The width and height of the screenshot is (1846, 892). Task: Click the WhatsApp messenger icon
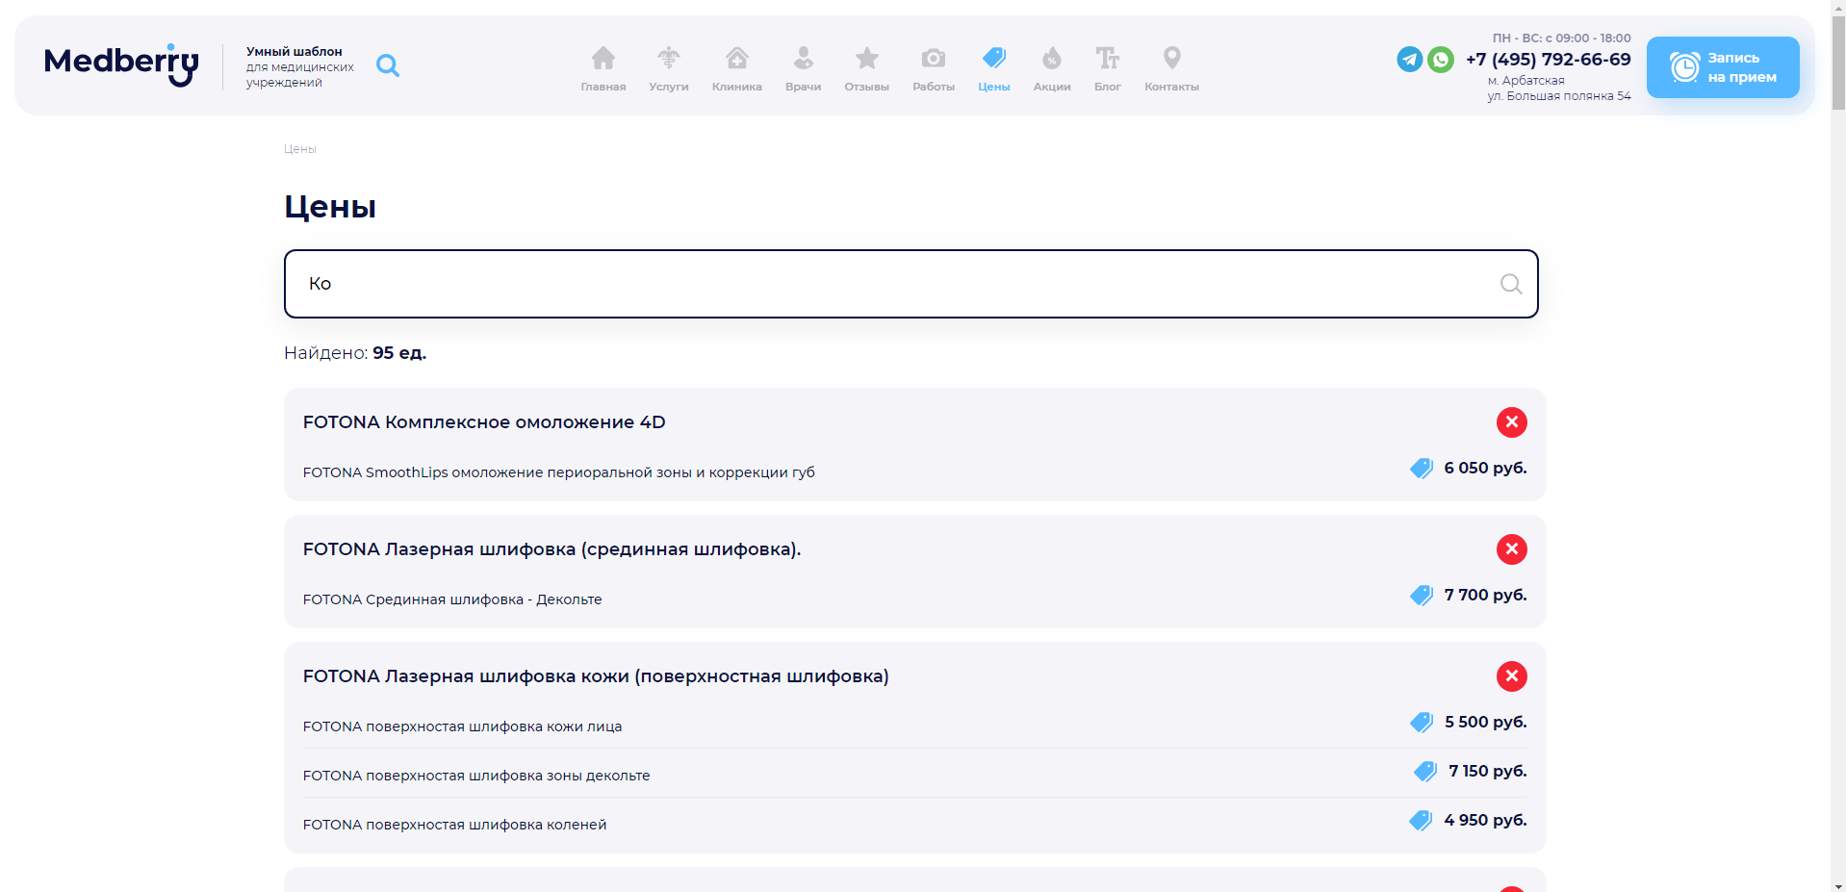[1441, 60]
